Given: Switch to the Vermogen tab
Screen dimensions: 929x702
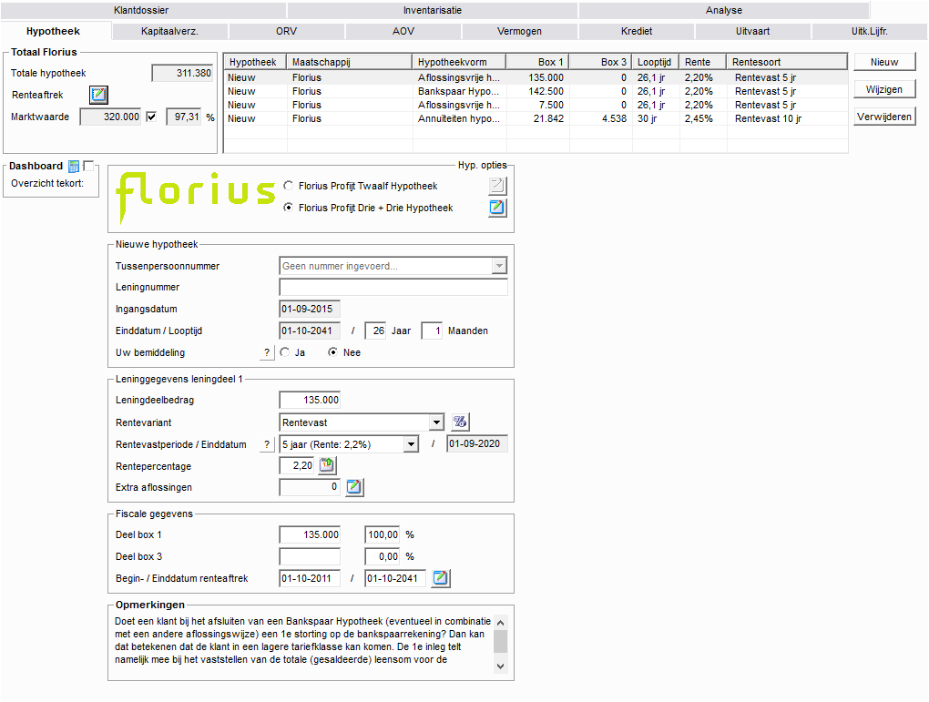Looking at the screenshot, I should 519,31.
